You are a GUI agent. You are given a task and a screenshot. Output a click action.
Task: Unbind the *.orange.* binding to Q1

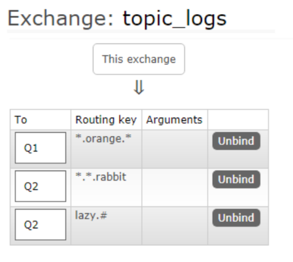236,141
